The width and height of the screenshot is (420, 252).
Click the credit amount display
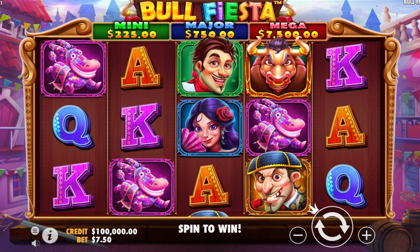[x=114, y=231]
